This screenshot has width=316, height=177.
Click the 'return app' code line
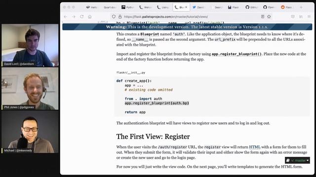135,112
